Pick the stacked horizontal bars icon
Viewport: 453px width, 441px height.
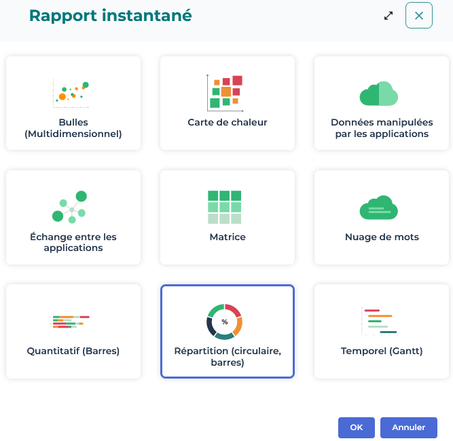71,322
